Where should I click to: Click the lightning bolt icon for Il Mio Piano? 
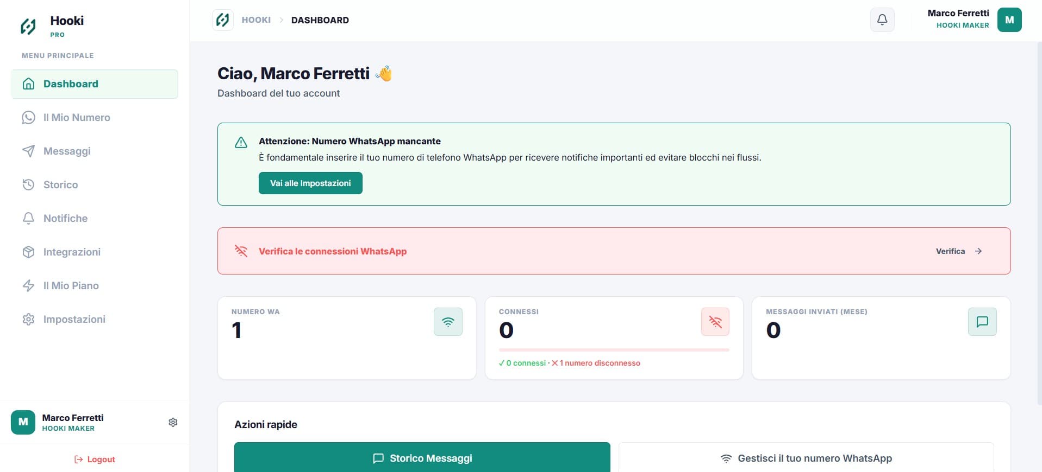29,285
